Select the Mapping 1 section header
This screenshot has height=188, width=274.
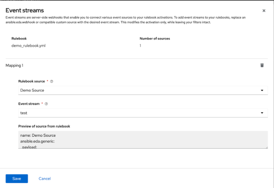15,65
